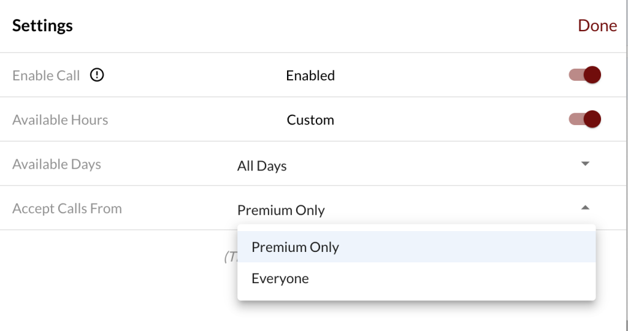Click the Enable Call row background
Image resolution: width=628 pixels, height=331 pixels.
click(442, 75)
